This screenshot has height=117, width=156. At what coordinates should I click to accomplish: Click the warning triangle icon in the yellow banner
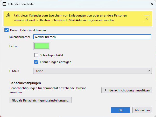(x=9, y=15)
